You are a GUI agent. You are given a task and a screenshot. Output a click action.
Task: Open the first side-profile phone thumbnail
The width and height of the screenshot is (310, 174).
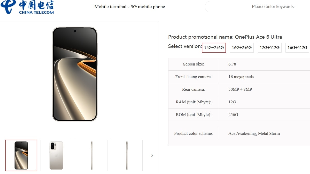(x=91, y=155)
